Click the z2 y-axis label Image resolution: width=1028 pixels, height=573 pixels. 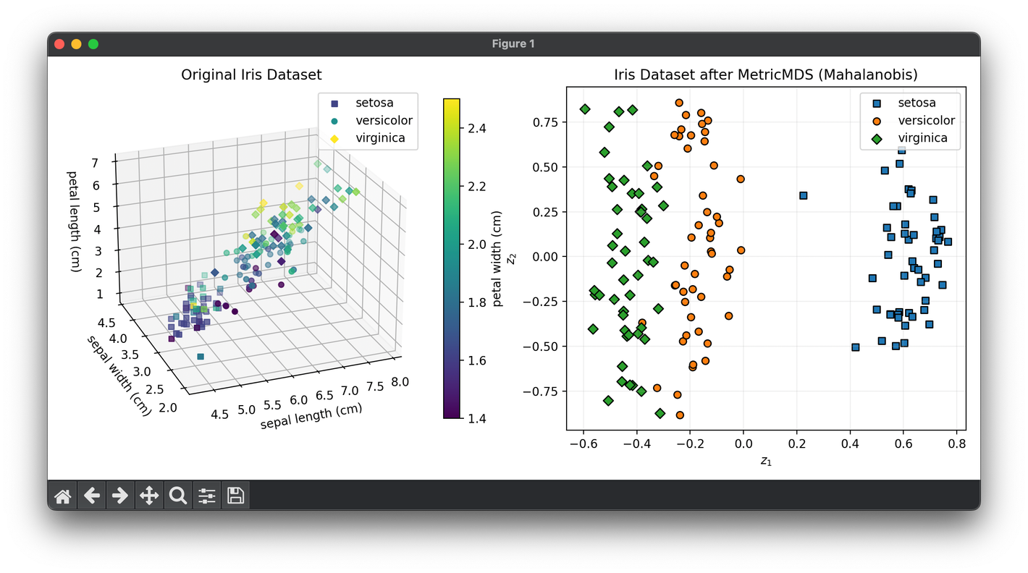511,258
